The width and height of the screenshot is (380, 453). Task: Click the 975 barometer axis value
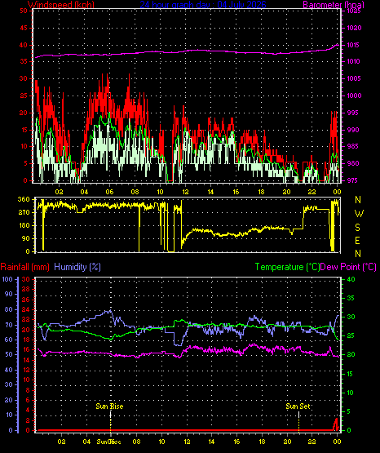point(352,180)
